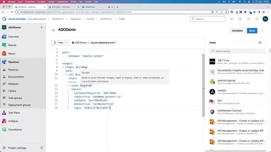Screen dimensions: 271x152
Task: Open Artifacts in the sidebar
Action: pos(13,121)
